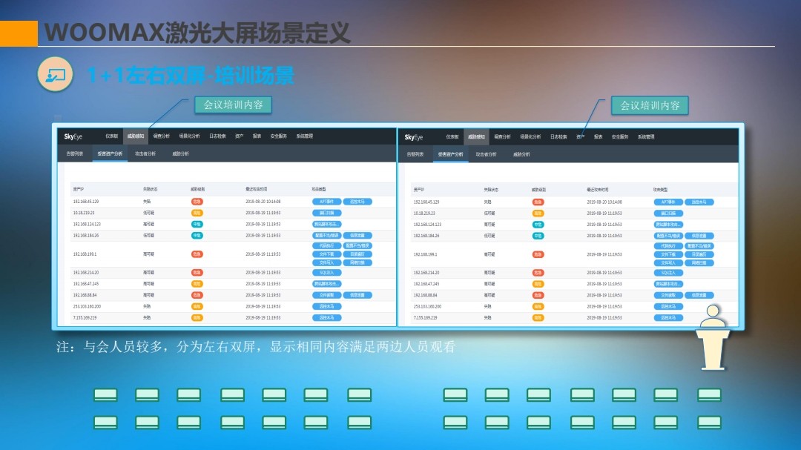Screen dimensions: 801x450
Task: Switch to 攻击者分析 tab in right screen
Action: [486, 154]
